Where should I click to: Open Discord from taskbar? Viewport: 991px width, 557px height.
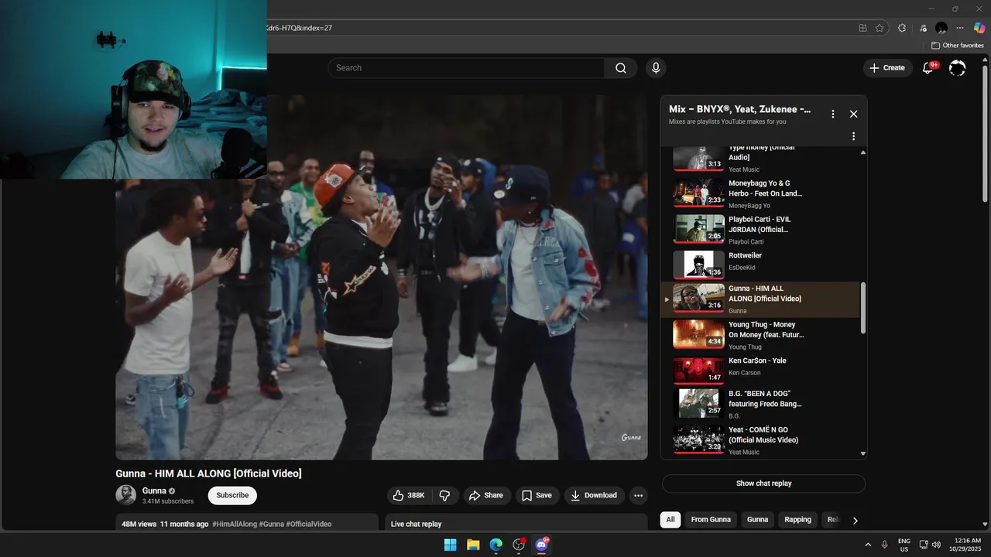click(x=541, y=545)
